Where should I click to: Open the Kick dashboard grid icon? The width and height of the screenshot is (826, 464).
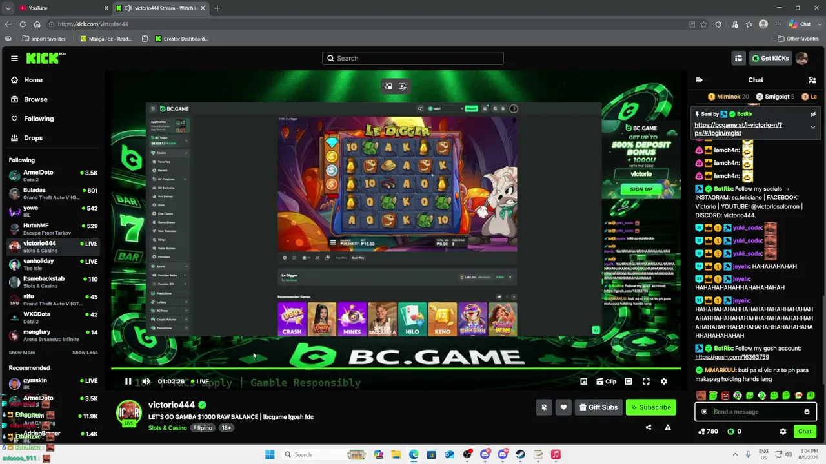[738, 58]
